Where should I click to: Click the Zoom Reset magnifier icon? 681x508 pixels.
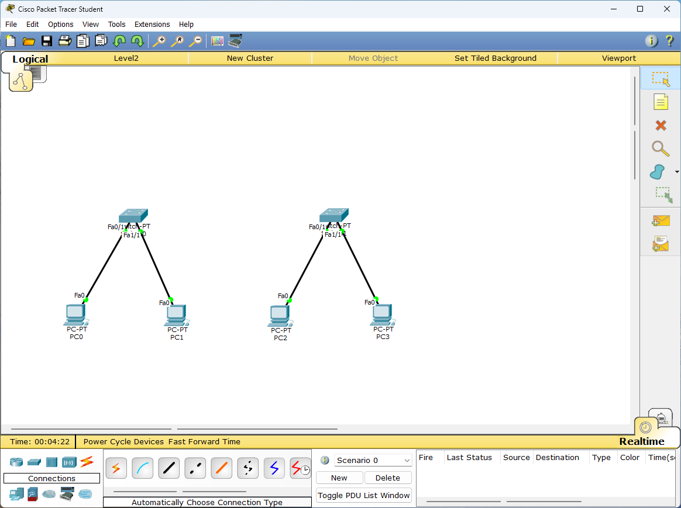[177, 41]
